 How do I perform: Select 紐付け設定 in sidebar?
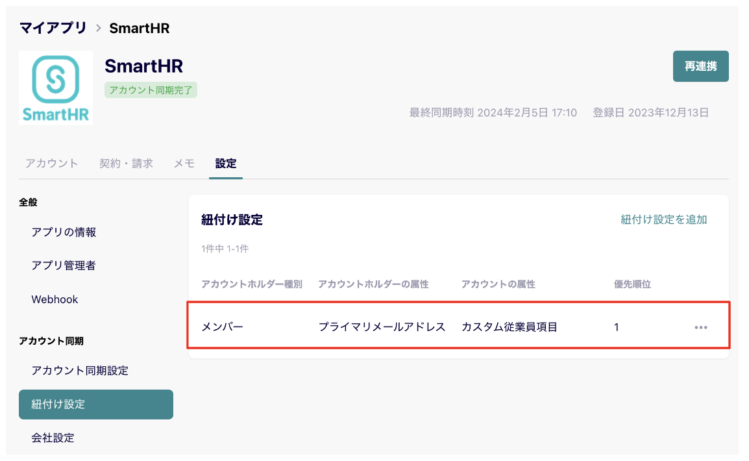(x=96, y=405)
